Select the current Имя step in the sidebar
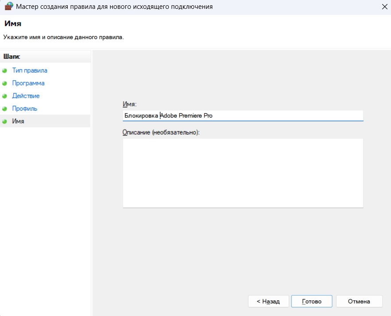Image resolution: width=391 pixels, height=316 pixels. (x=18, y=121)
